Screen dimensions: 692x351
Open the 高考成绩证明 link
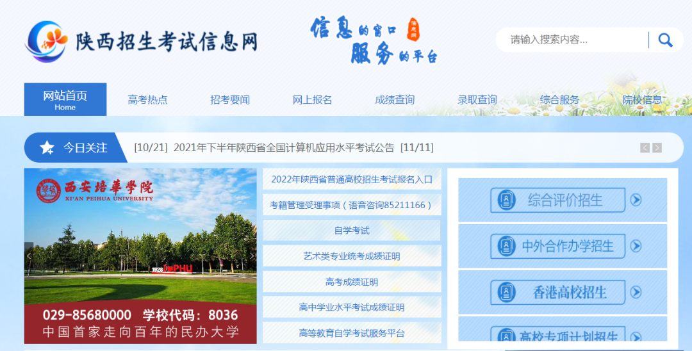tap(352, 282)
